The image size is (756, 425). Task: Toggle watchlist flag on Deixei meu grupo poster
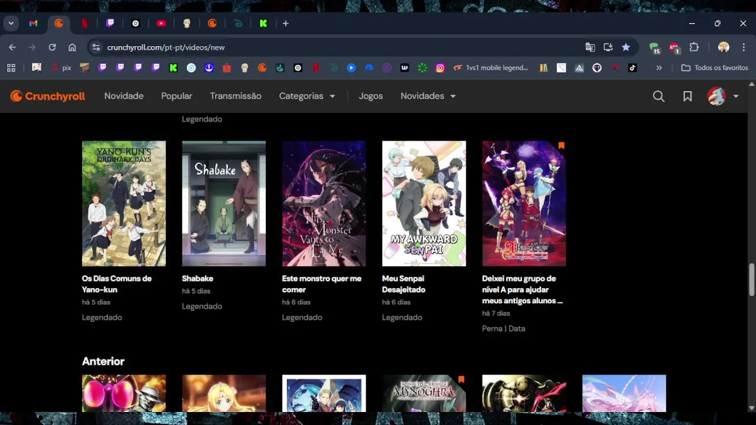tap(561, 145)
